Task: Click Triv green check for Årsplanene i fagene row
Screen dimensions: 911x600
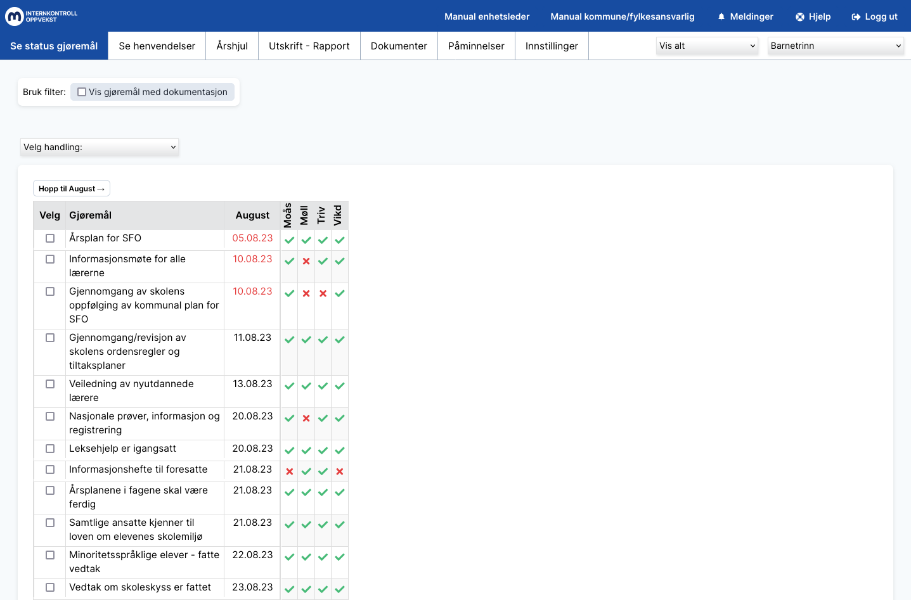Action: (x=323, y=492)
